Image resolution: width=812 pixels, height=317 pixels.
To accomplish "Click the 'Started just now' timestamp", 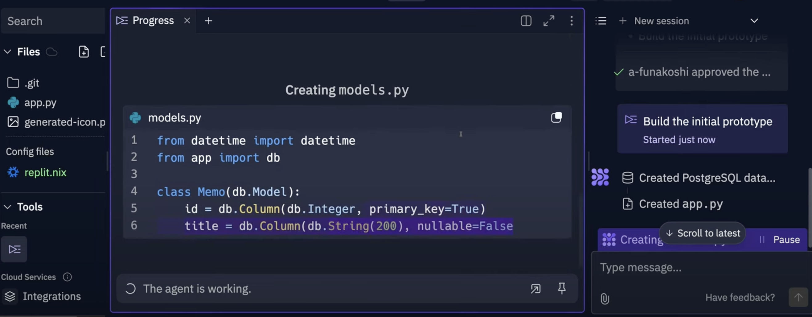I will (679, 140).
